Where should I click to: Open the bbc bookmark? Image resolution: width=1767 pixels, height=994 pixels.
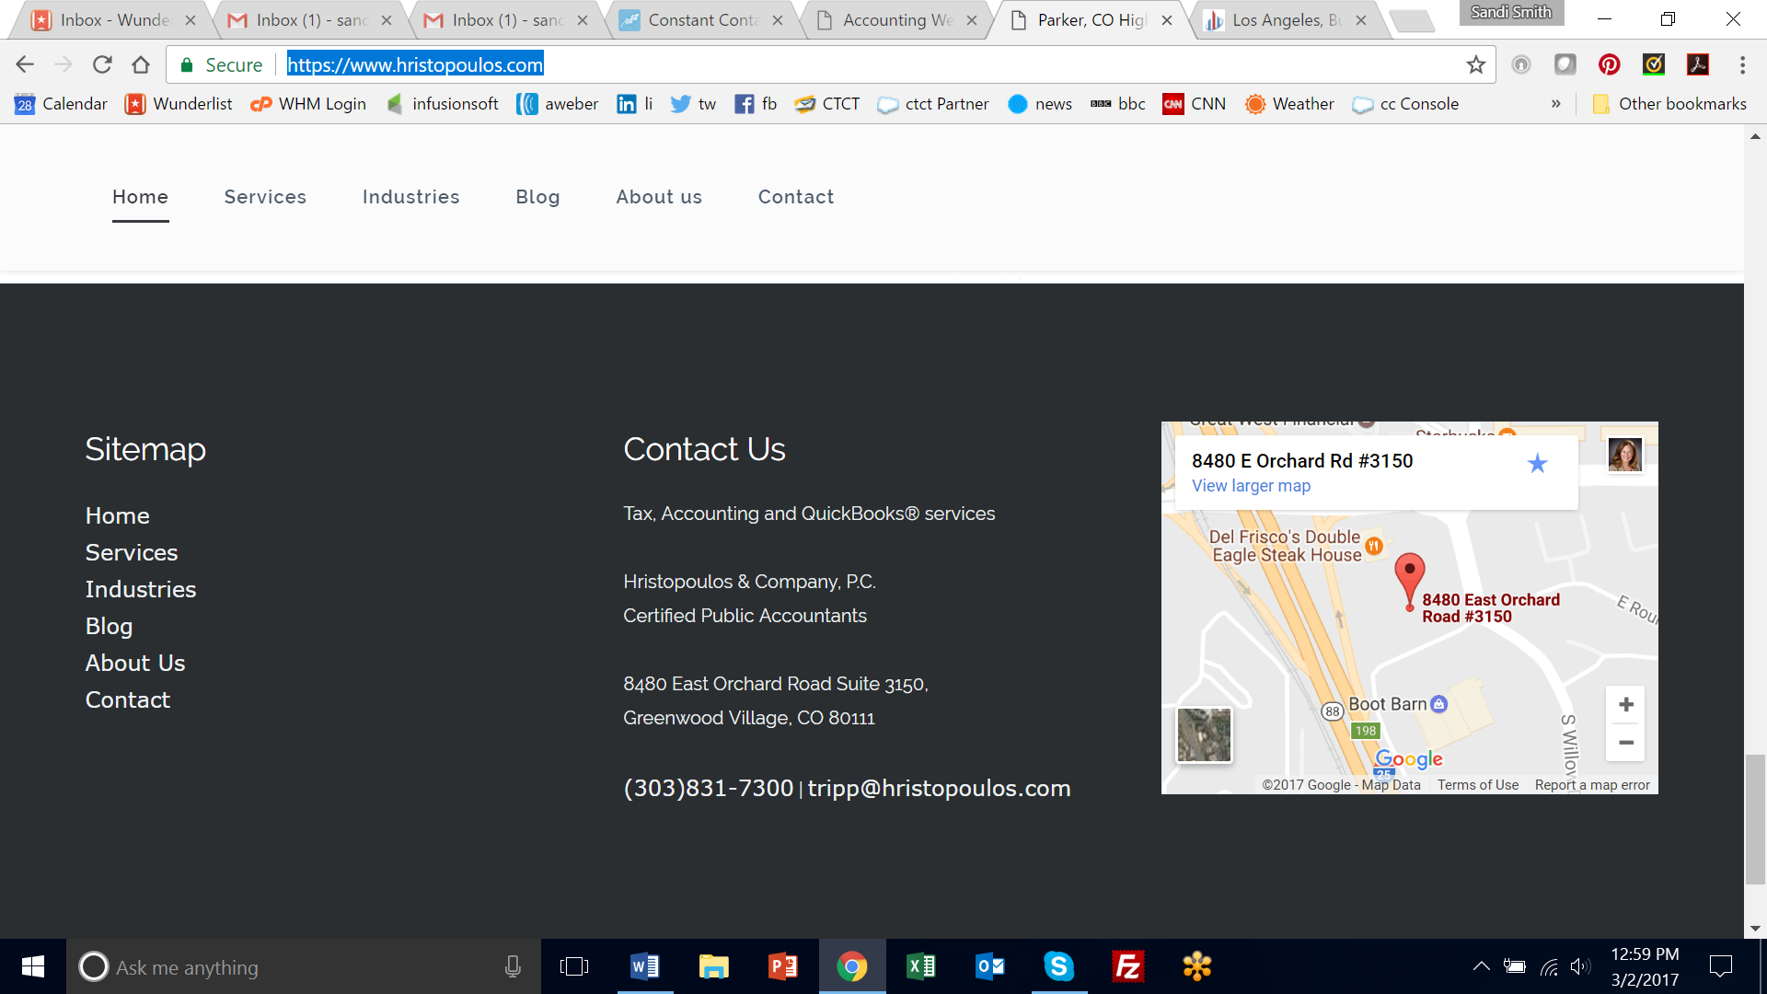1118,104
